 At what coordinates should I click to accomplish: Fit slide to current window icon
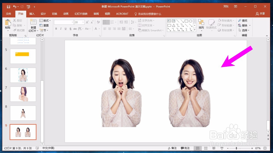tap(265, 148)
